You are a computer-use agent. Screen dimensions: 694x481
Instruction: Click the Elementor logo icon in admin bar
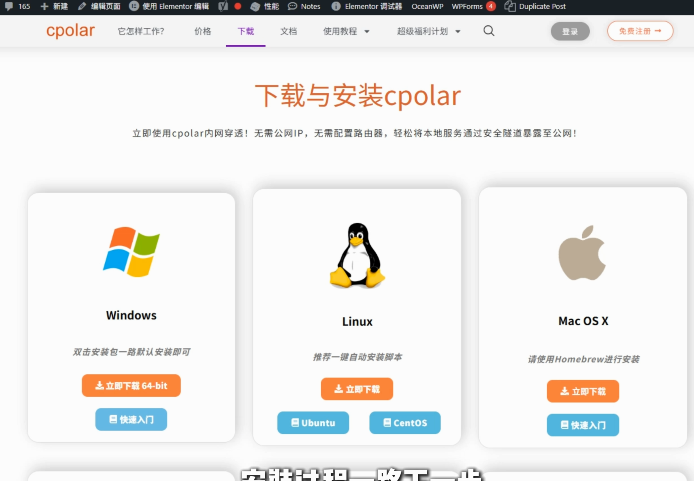(134, 6)
